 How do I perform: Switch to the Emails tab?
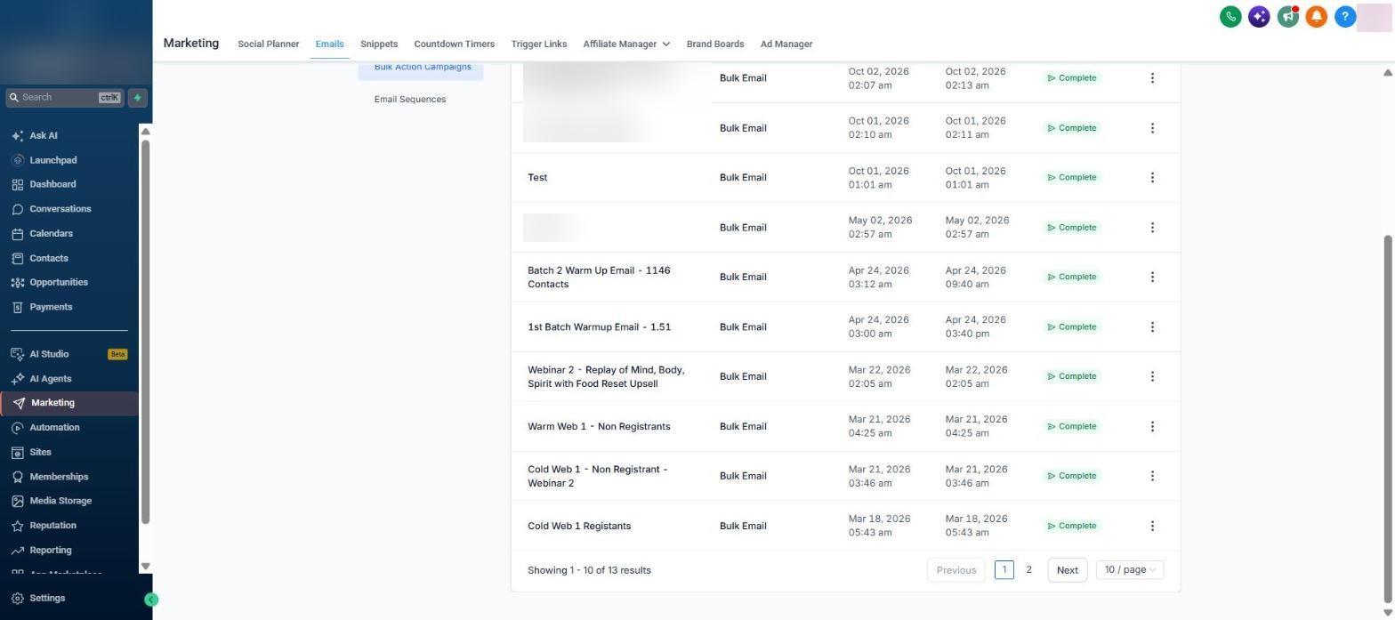click(329, 44)
